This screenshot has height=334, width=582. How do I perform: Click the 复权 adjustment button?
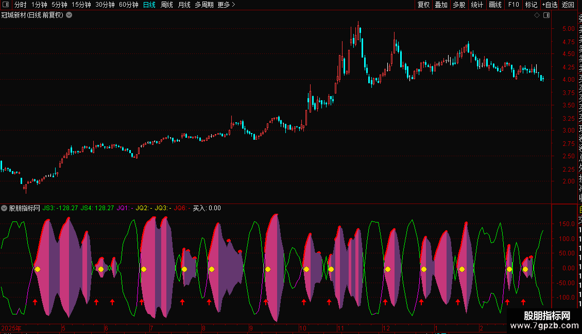(423, 5)
